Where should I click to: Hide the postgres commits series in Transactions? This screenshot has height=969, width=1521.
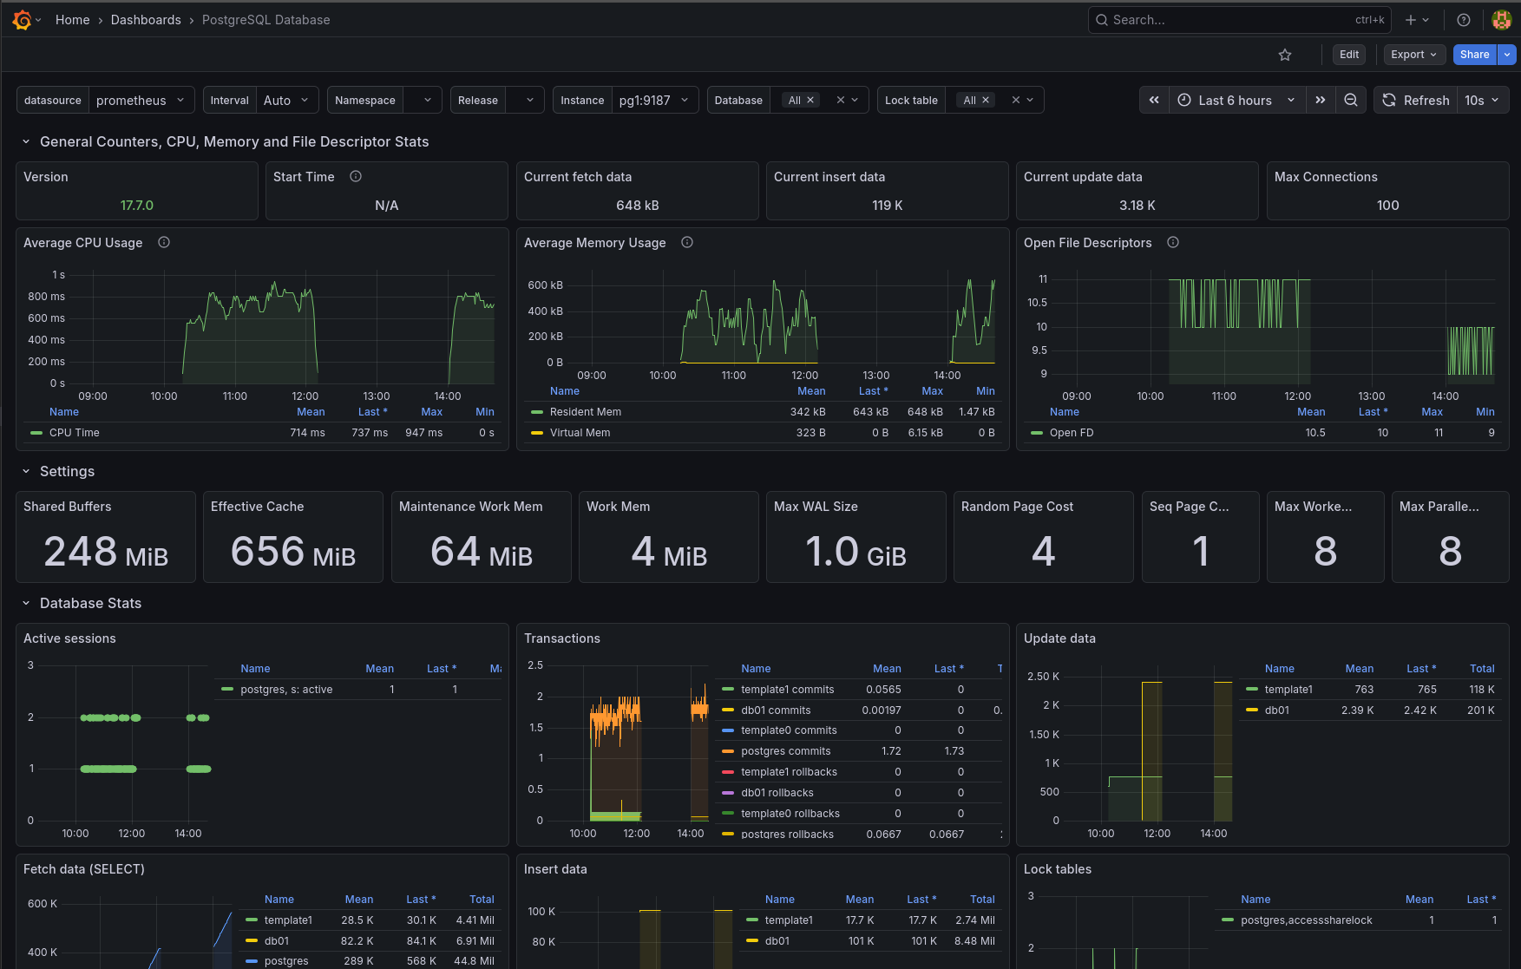[786, 750]
